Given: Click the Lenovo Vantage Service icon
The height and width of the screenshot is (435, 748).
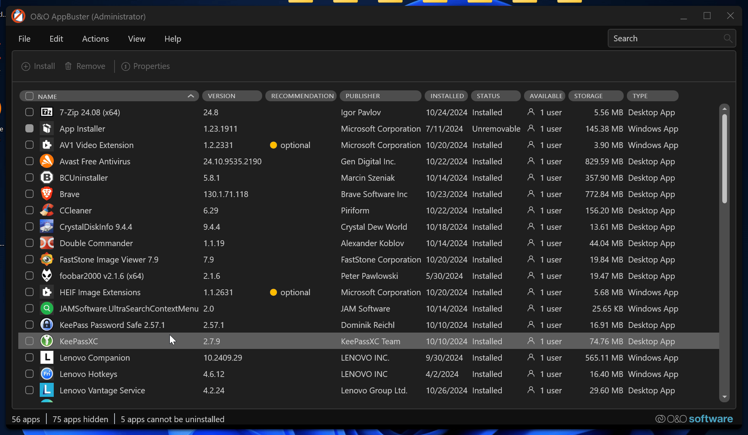Looking at the screenshot, I should tap(47, 390).
